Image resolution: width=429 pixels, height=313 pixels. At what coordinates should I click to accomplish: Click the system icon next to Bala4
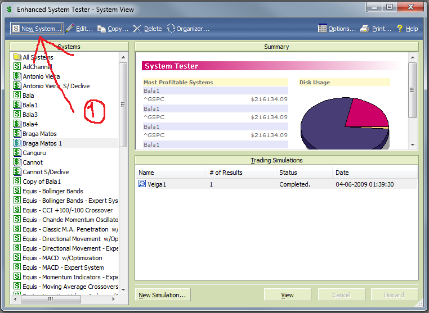[17, 124]
